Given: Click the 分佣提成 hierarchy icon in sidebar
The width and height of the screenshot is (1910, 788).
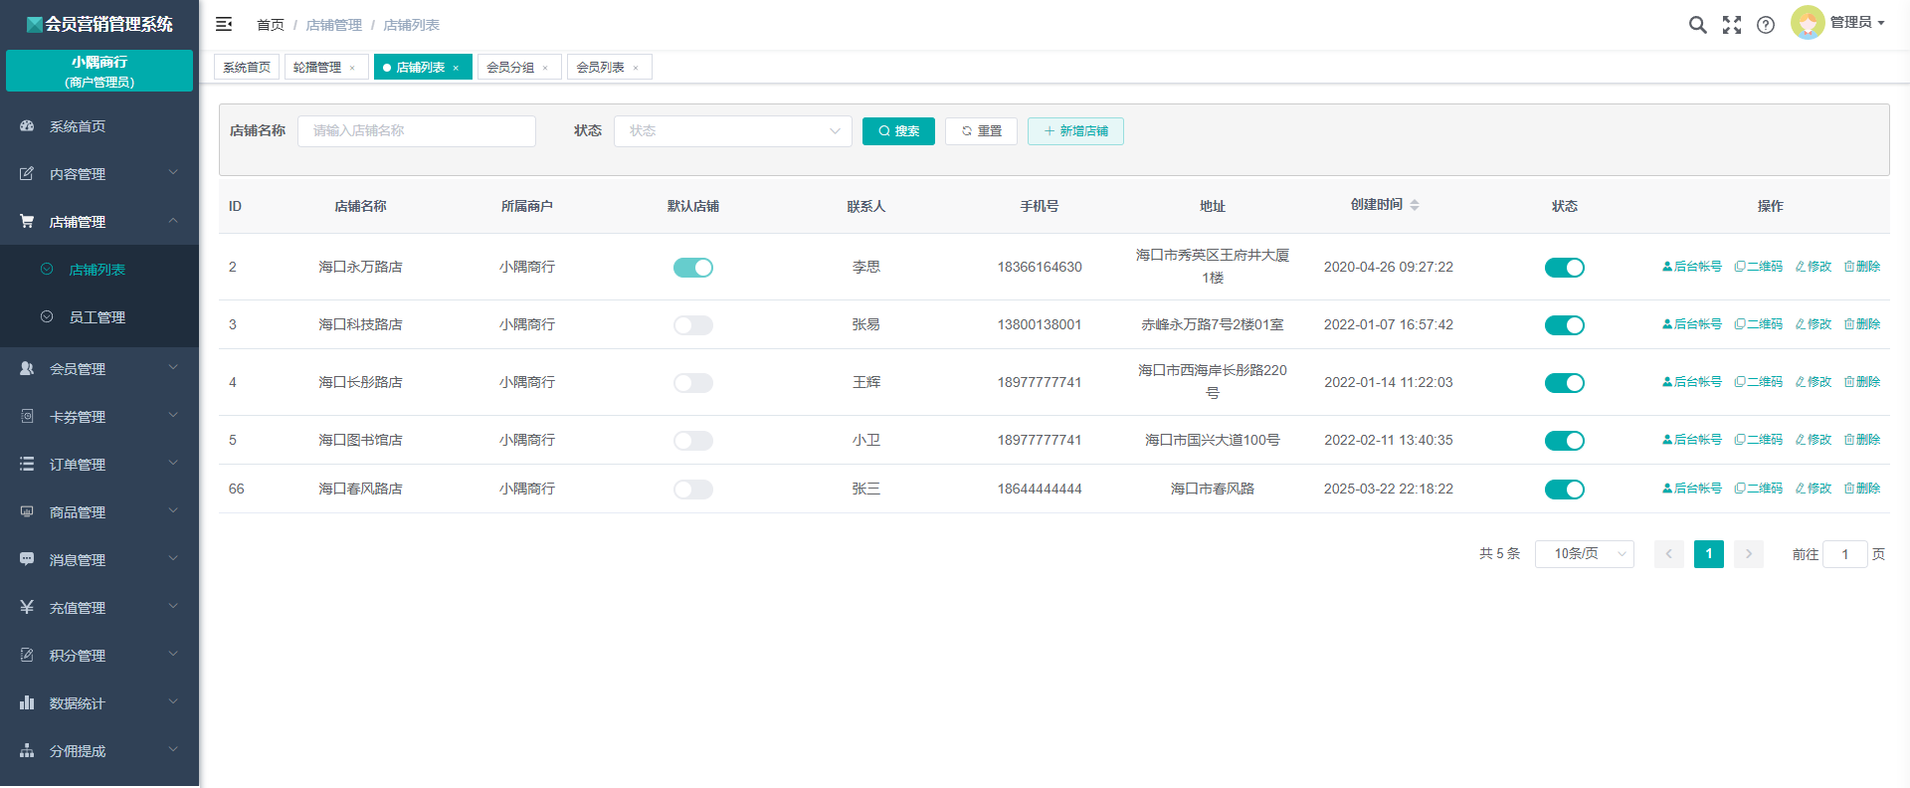Looking at the screenshot, I should click(x=27, y=750).
